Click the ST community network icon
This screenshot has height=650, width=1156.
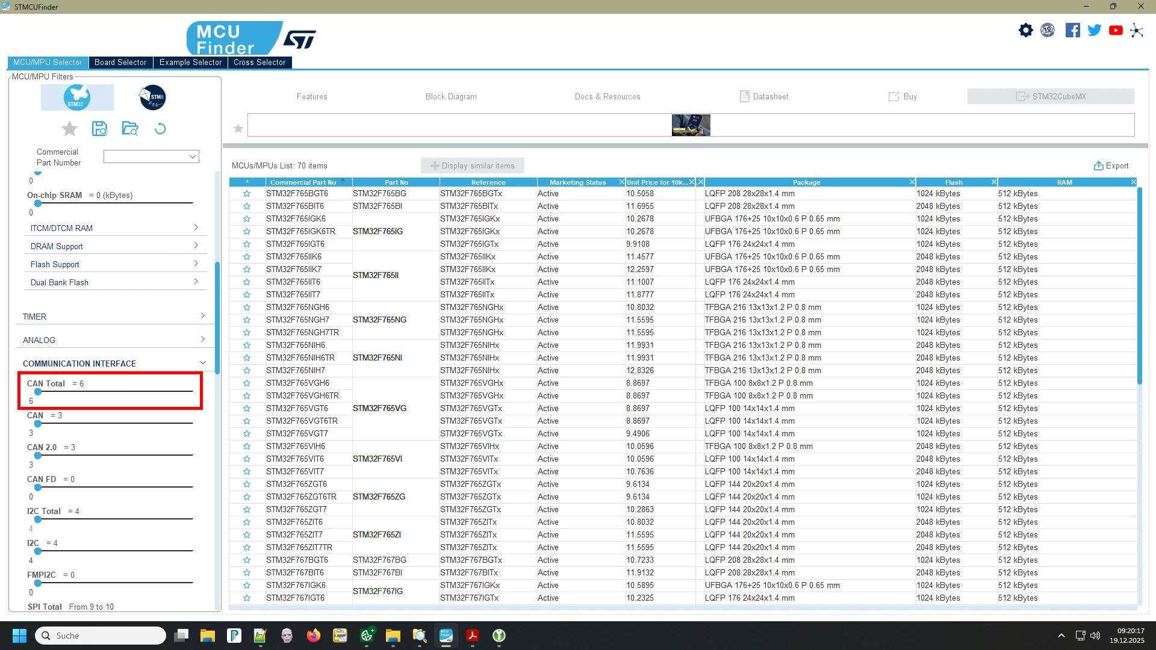1137,30
